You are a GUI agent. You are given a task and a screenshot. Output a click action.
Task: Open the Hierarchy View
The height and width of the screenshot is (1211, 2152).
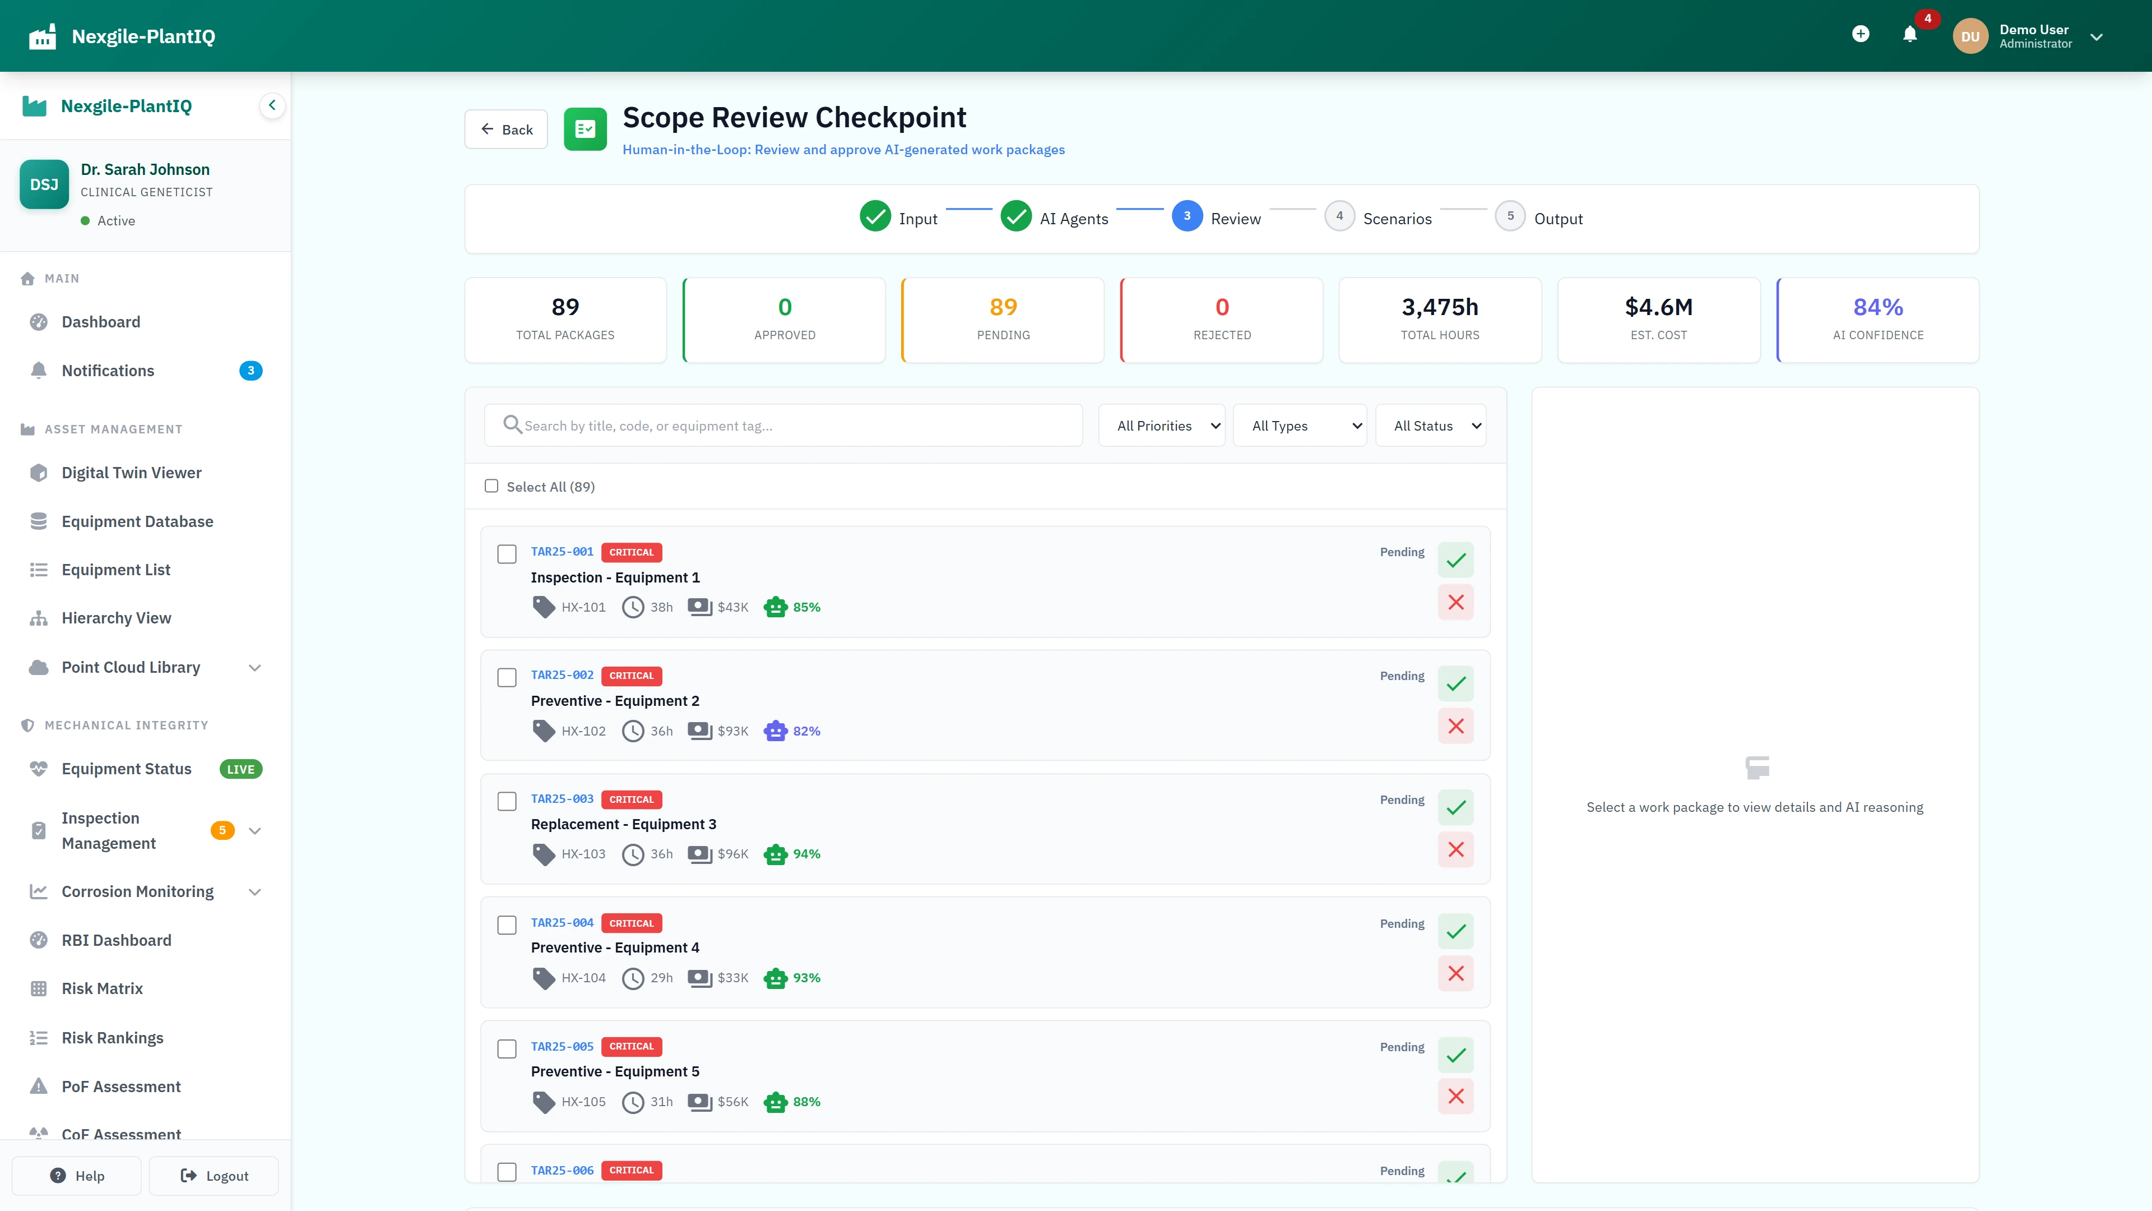pyautogui.click(x=117, y=618)
